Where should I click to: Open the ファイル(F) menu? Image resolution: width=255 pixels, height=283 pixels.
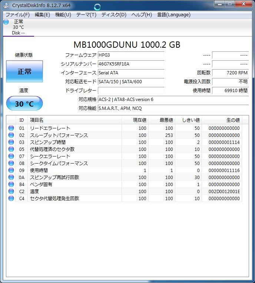[x=17, y=15]
